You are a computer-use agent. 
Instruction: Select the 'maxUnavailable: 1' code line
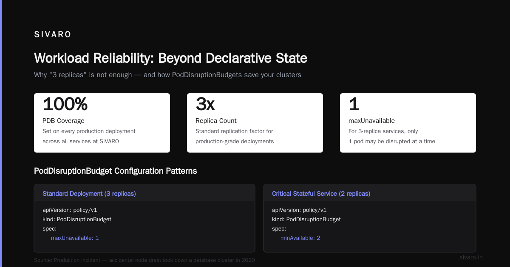coord(75,238)
